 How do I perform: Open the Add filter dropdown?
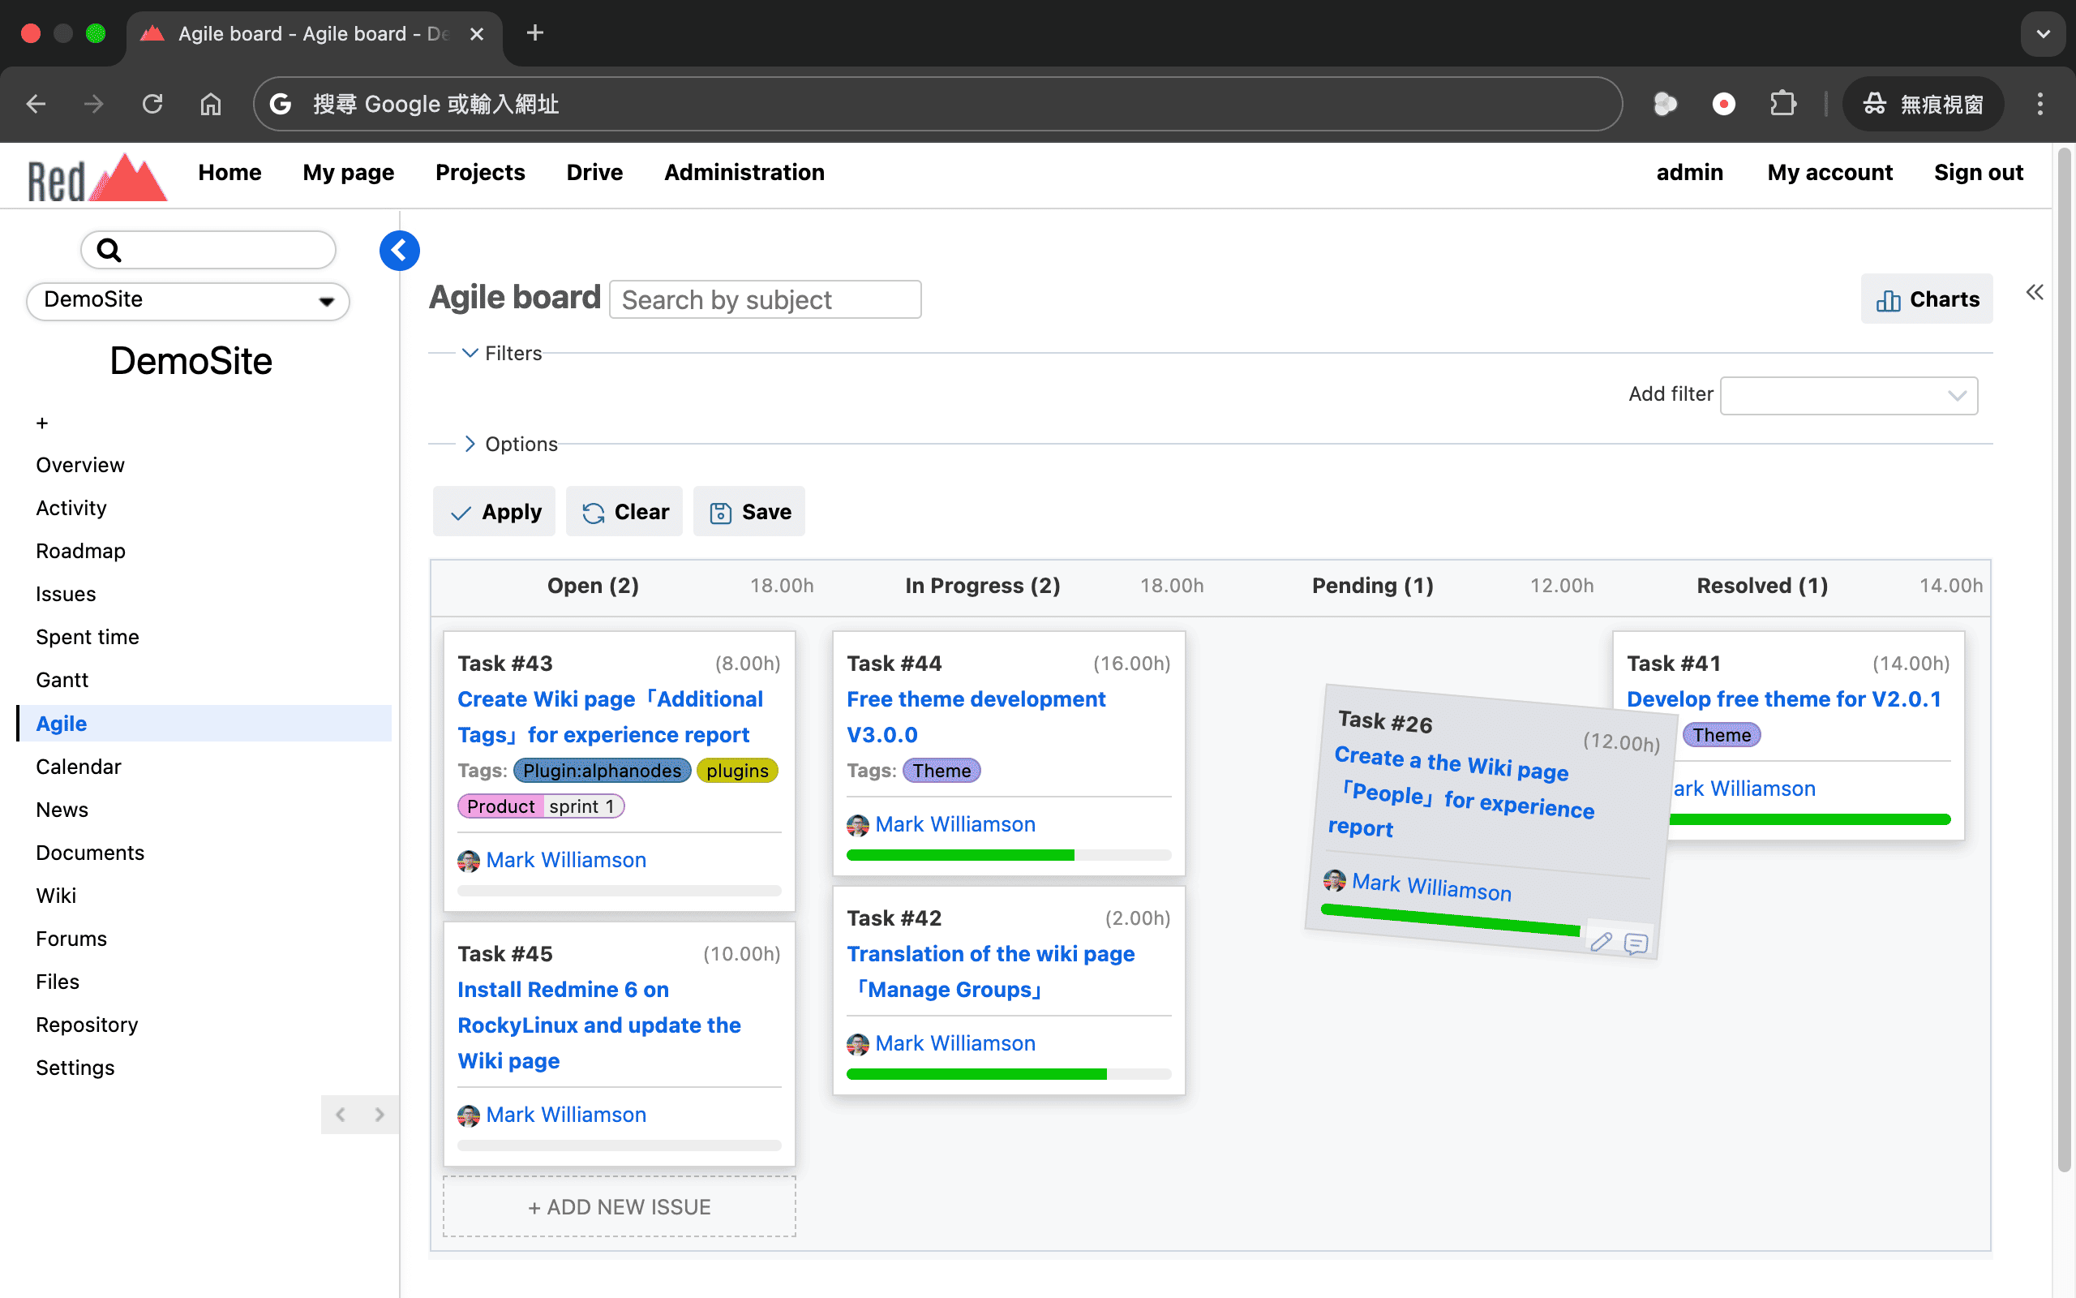click(x=1849, y=396)
